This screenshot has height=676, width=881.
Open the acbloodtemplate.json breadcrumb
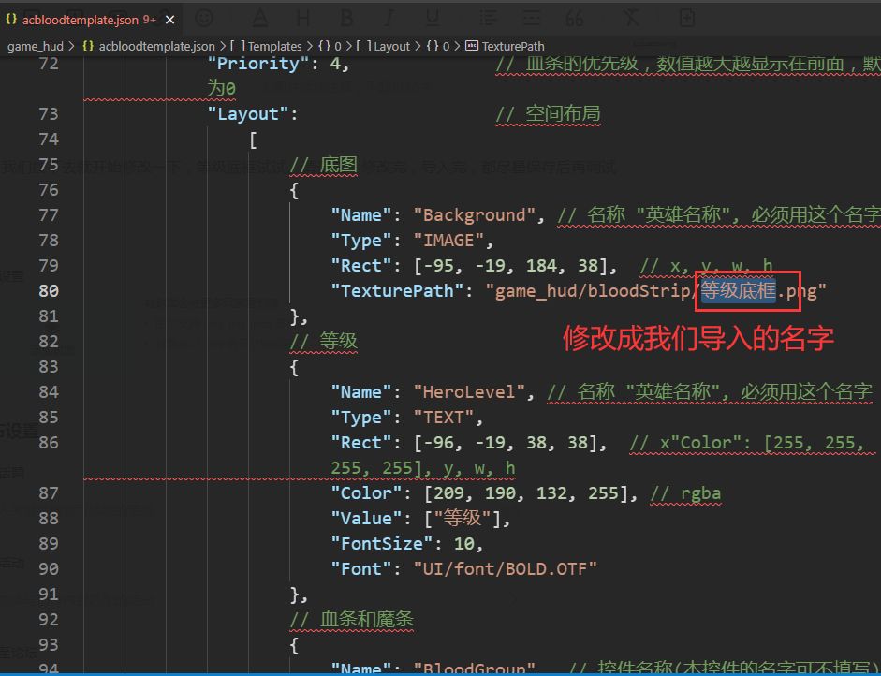click(156, 46)
